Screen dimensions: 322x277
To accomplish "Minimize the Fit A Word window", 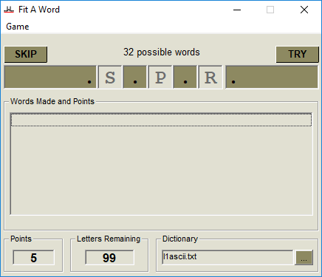I will 237,10.
